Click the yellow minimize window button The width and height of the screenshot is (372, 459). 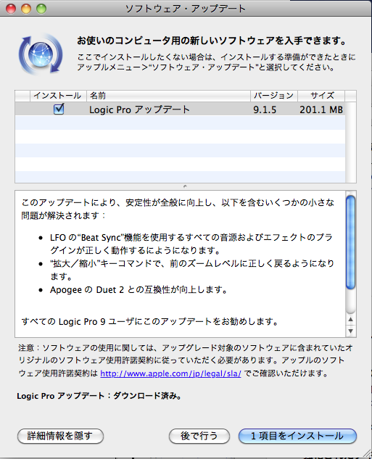pos(26,9)
